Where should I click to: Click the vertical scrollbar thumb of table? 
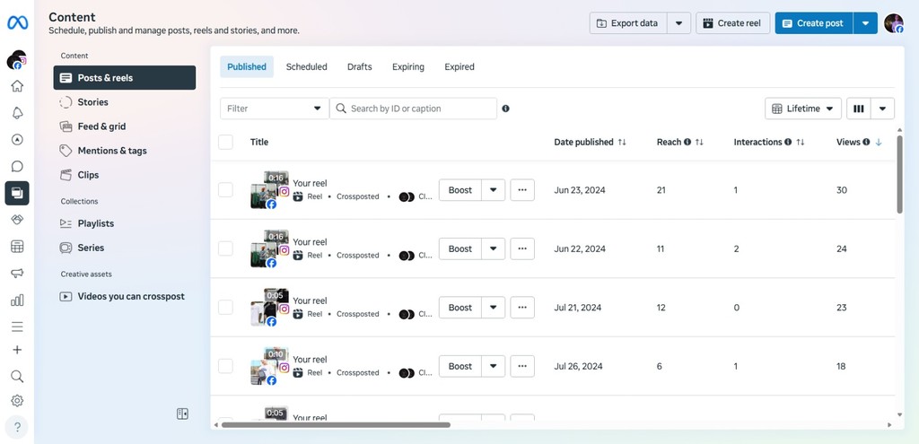899,174
